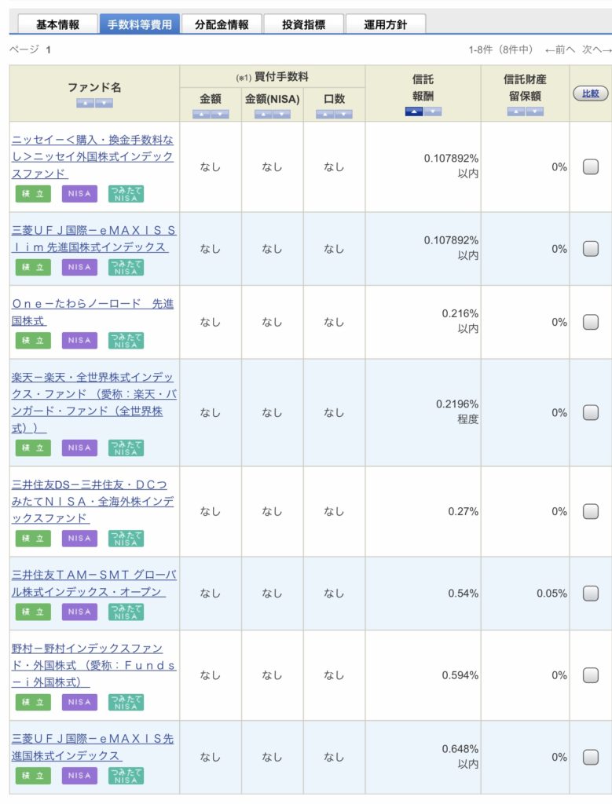Check compare box for eMAXIS先進国株式インデックス

591,757
